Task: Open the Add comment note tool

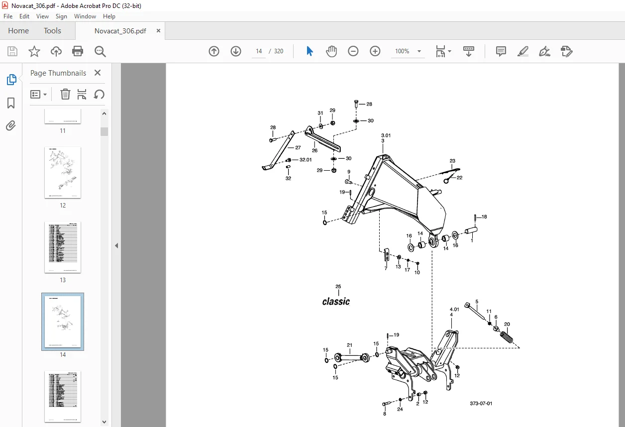Action: pos(501,51)
